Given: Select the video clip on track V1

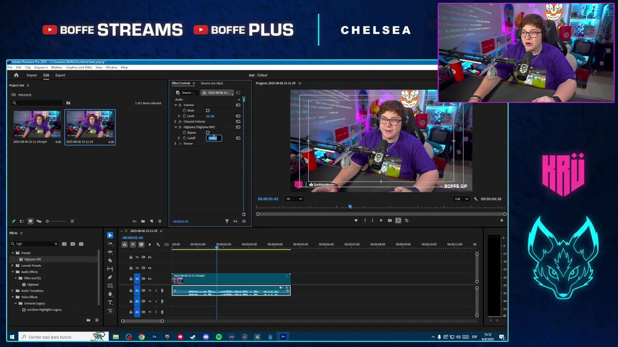Looking at the screenshot, I should point(231,279).
